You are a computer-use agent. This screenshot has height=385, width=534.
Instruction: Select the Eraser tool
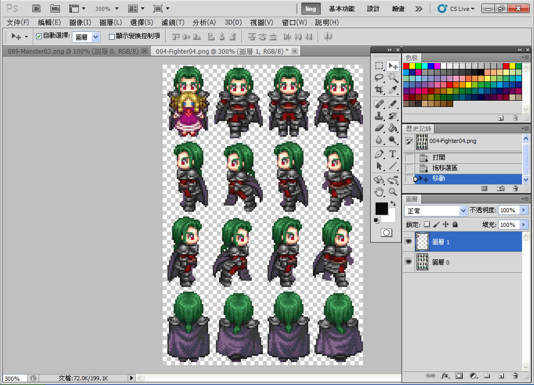(379, 128)
